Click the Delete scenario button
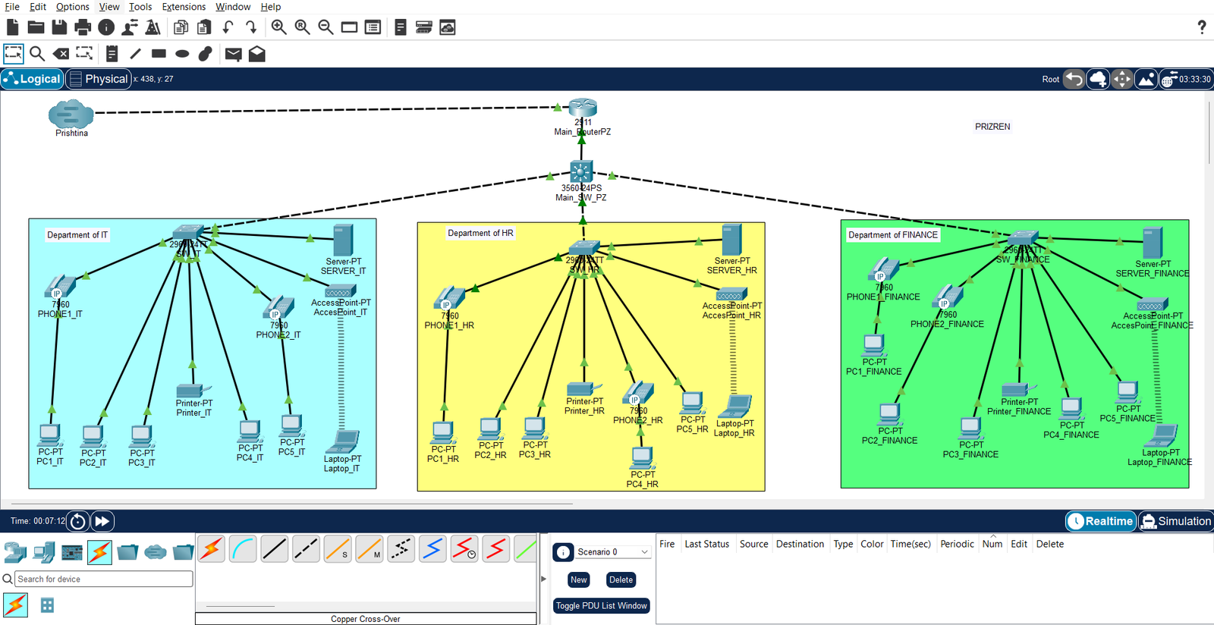Viewport: 1214px width, 625px height. coord(621,579)
